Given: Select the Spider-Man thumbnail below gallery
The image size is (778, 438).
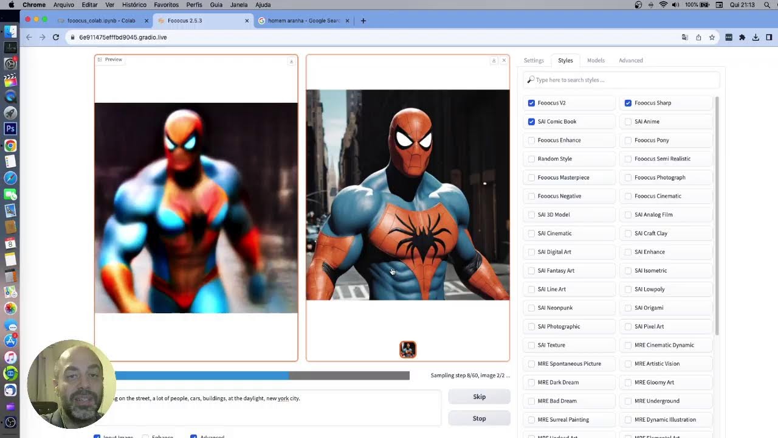Looking at the screenshot, I should click(x=408, y=349).
